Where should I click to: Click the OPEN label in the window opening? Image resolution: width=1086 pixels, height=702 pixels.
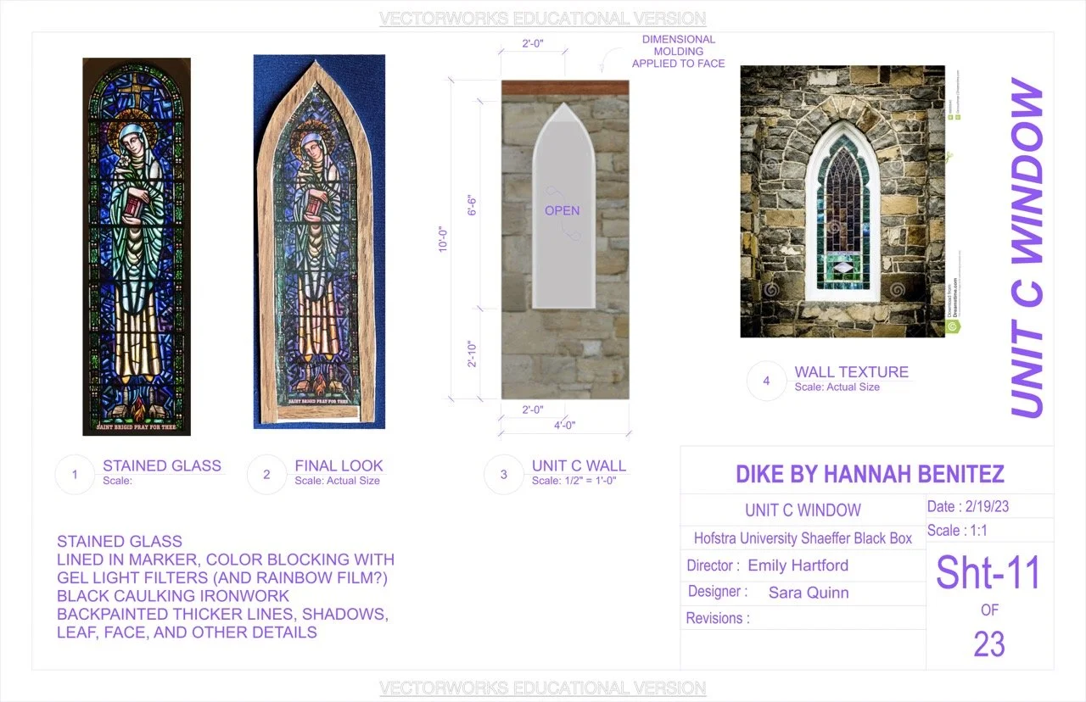click(562, 210)
